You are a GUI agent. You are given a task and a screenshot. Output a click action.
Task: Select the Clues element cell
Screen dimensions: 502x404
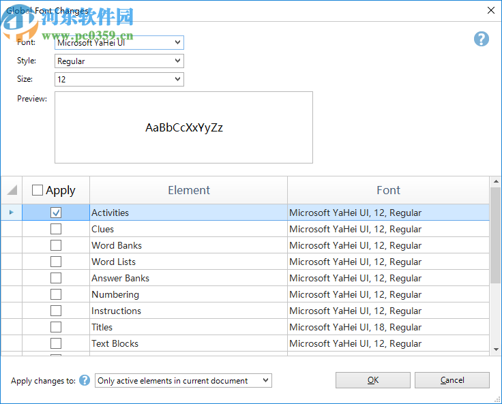(x=188, y=229)
